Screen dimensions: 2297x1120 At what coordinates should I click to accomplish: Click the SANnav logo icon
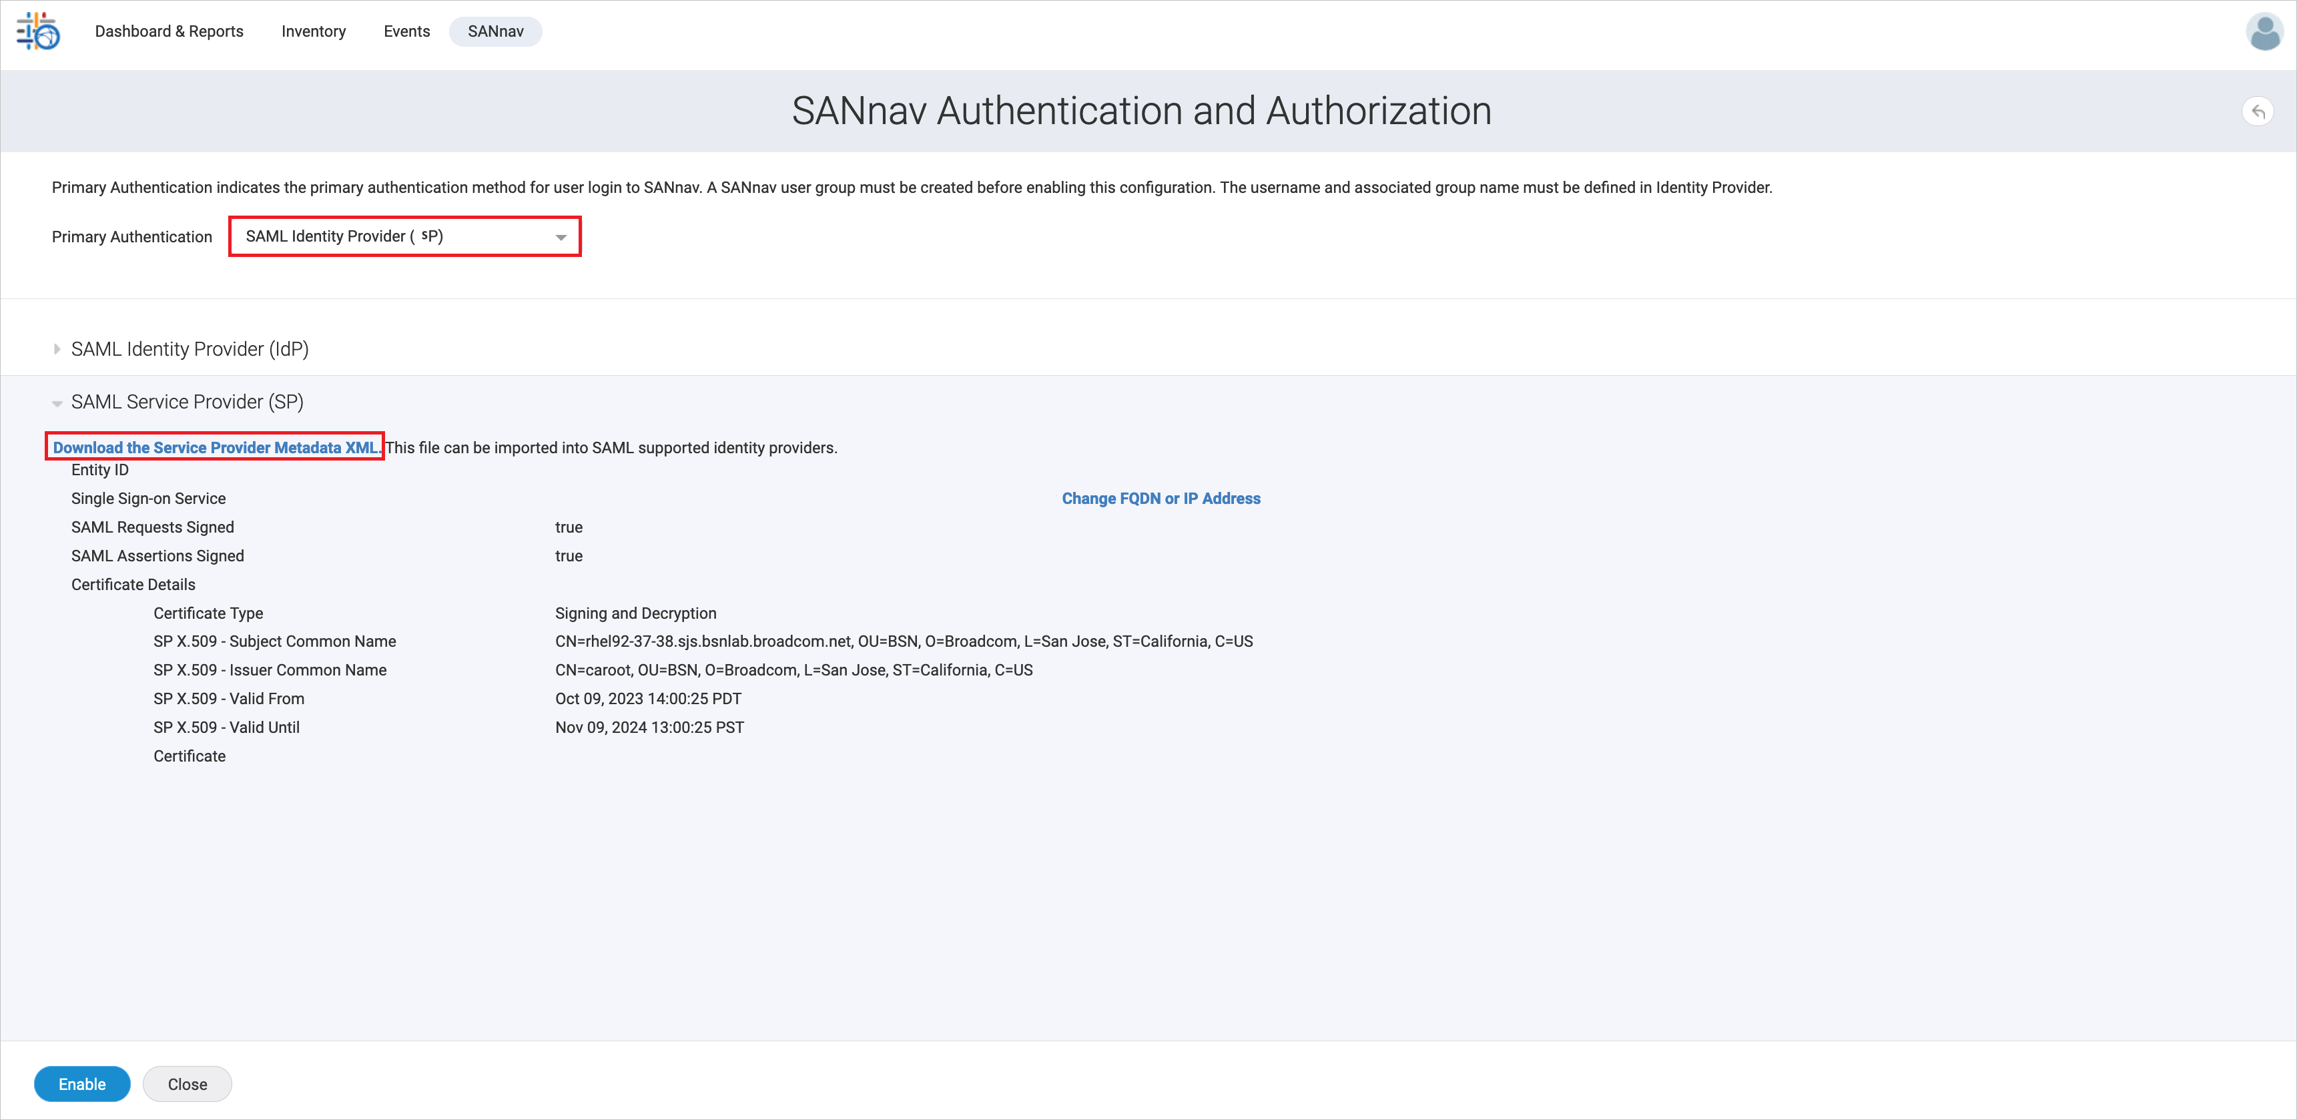coord(38,31)
